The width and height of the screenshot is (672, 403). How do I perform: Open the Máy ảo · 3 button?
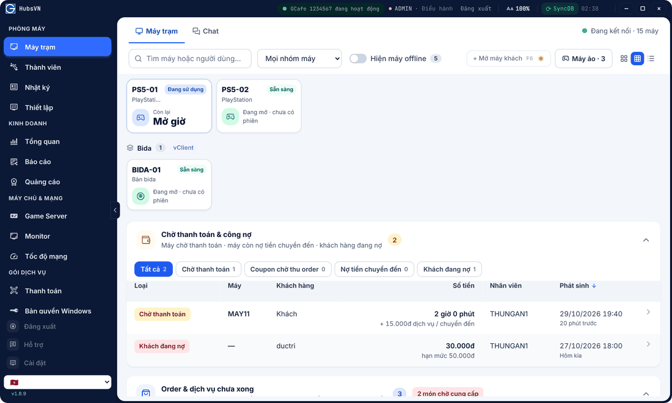click(x=583, y=59)
